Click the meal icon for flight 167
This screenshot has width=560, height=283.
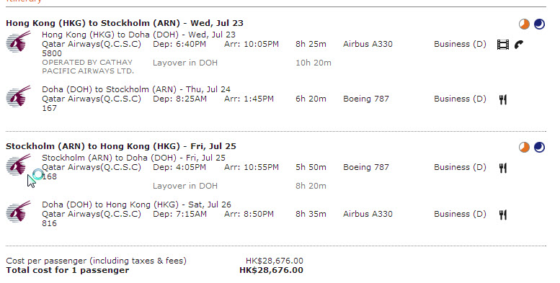coord(503,99)
